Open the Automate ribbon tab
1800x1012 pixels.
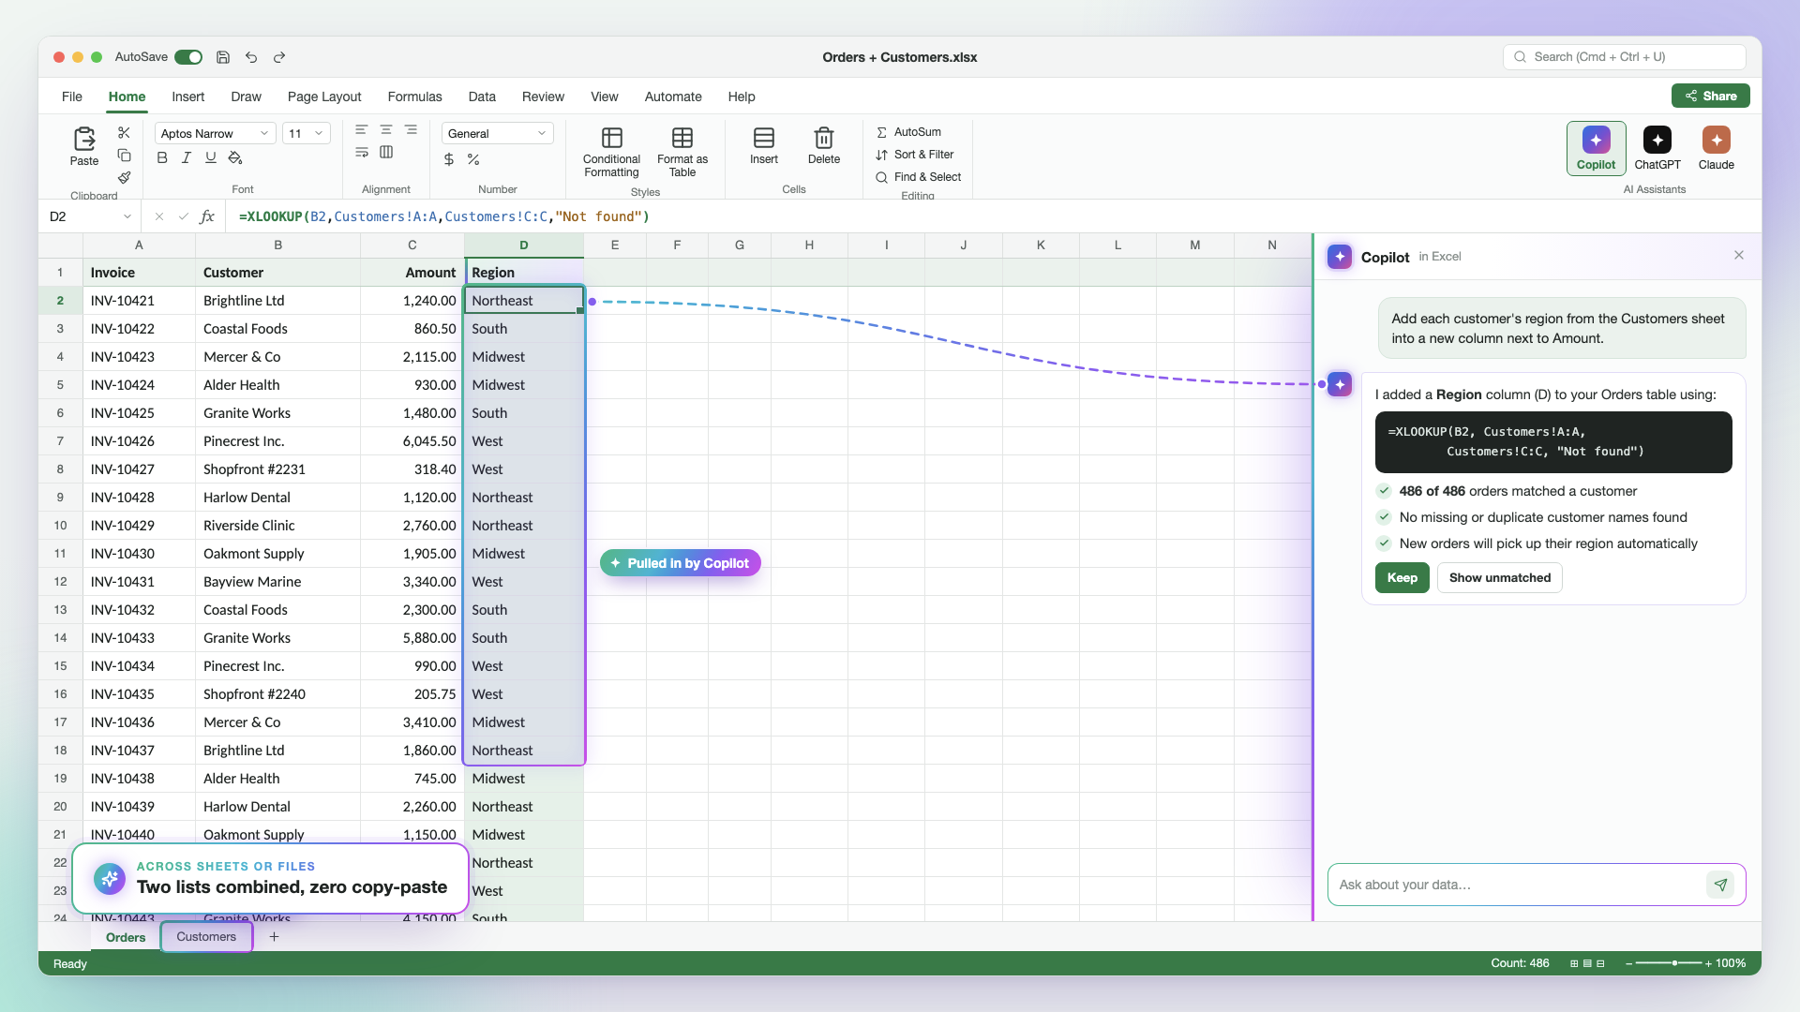[673, 97]
